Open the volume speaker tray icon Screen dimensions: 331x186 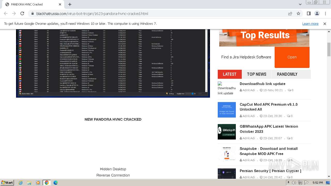click(294, 183)
